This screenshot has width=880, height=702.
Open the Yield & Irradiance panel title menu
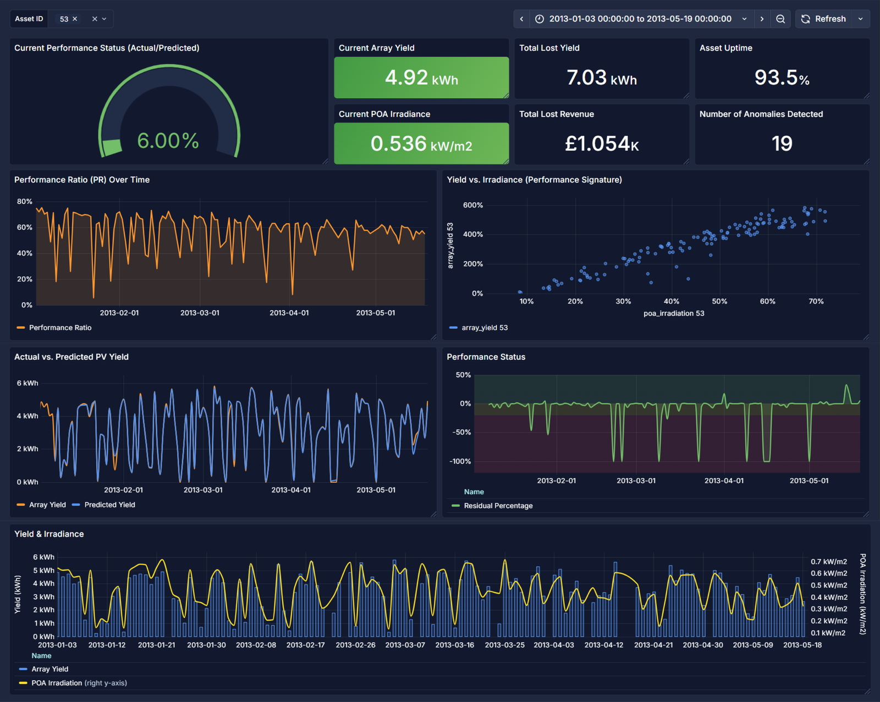(x=49, y=534)
